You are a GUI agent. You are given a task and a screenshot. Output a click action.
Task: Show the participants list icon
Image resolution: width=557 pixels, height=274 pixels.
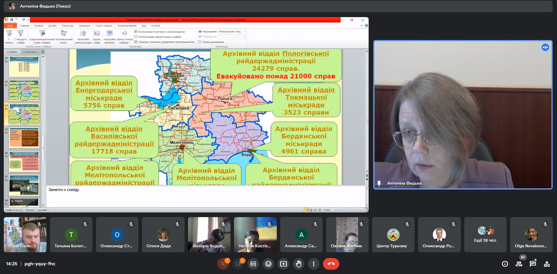[x=519, y=264]
